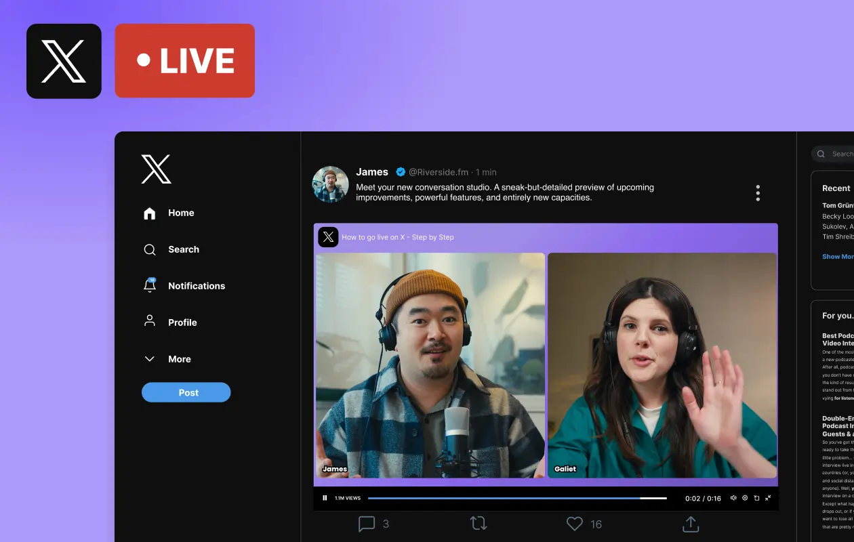This screenshot has width=854, height=542.
Task: Open video settings gear
Action: [x=745, y=498]
